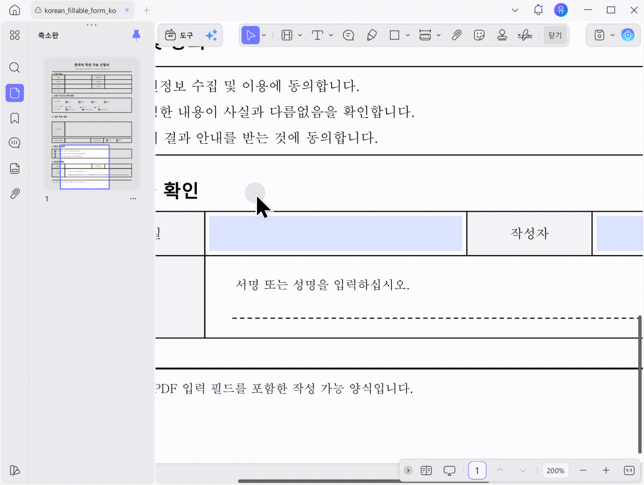Open the layers icon at sidebar bottom
The height and width of the screenshot is (485, 644).
point(15,470)
